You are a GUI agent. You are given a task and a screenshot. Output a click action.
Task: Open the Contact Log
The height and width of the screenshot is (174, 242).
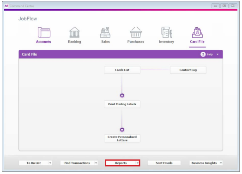(188, 70)
